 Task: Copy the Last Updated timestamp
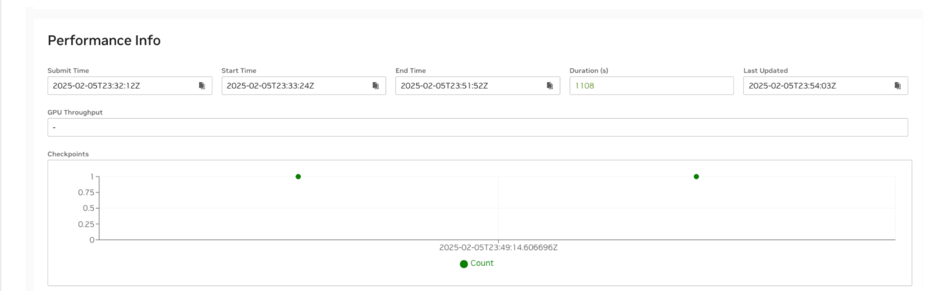pyautogui.click(x=897, y=86)
